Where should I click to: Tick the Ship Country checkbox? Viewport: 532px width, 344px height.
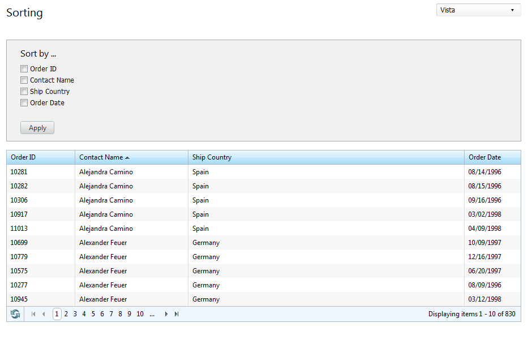pyautogui.click(x=24, y=91)
